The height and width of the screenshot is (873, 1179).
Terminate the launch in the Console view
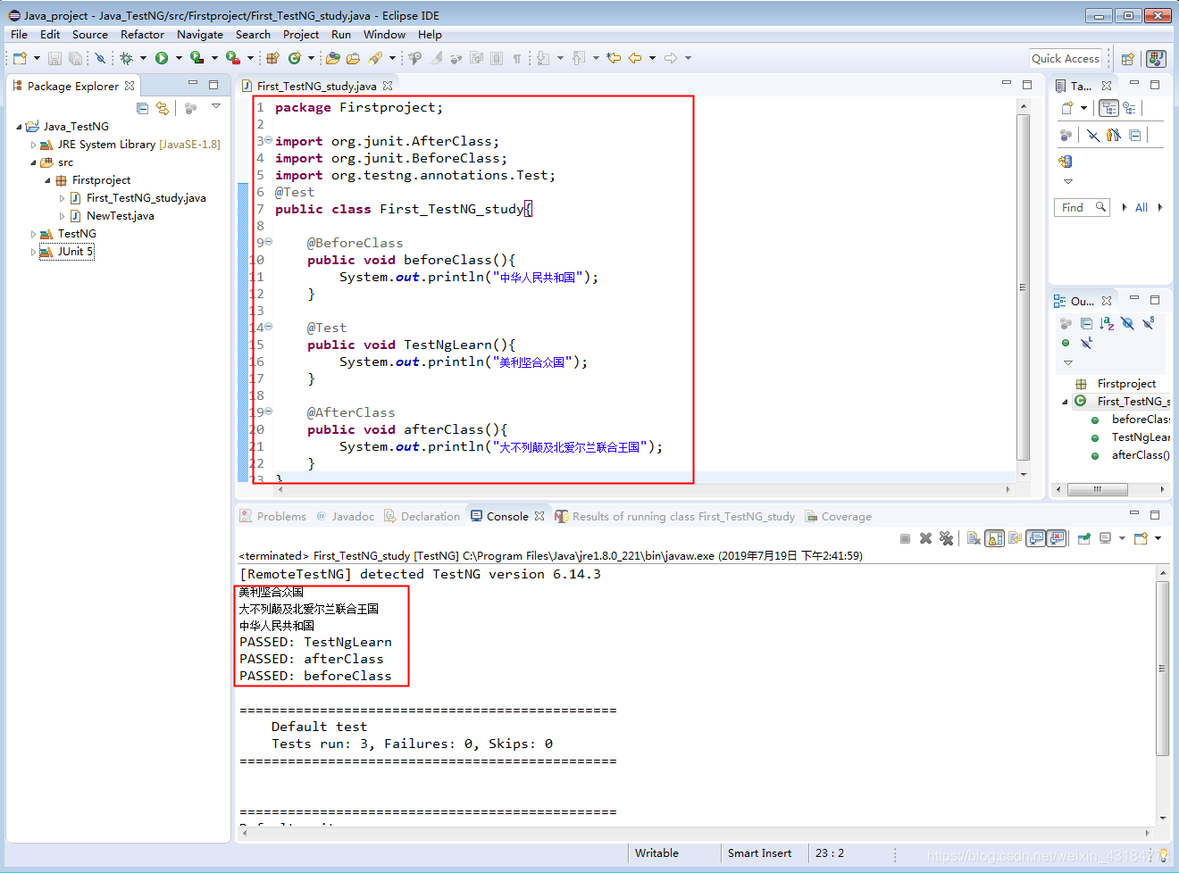pyautogui.click(x=905, y=537)
